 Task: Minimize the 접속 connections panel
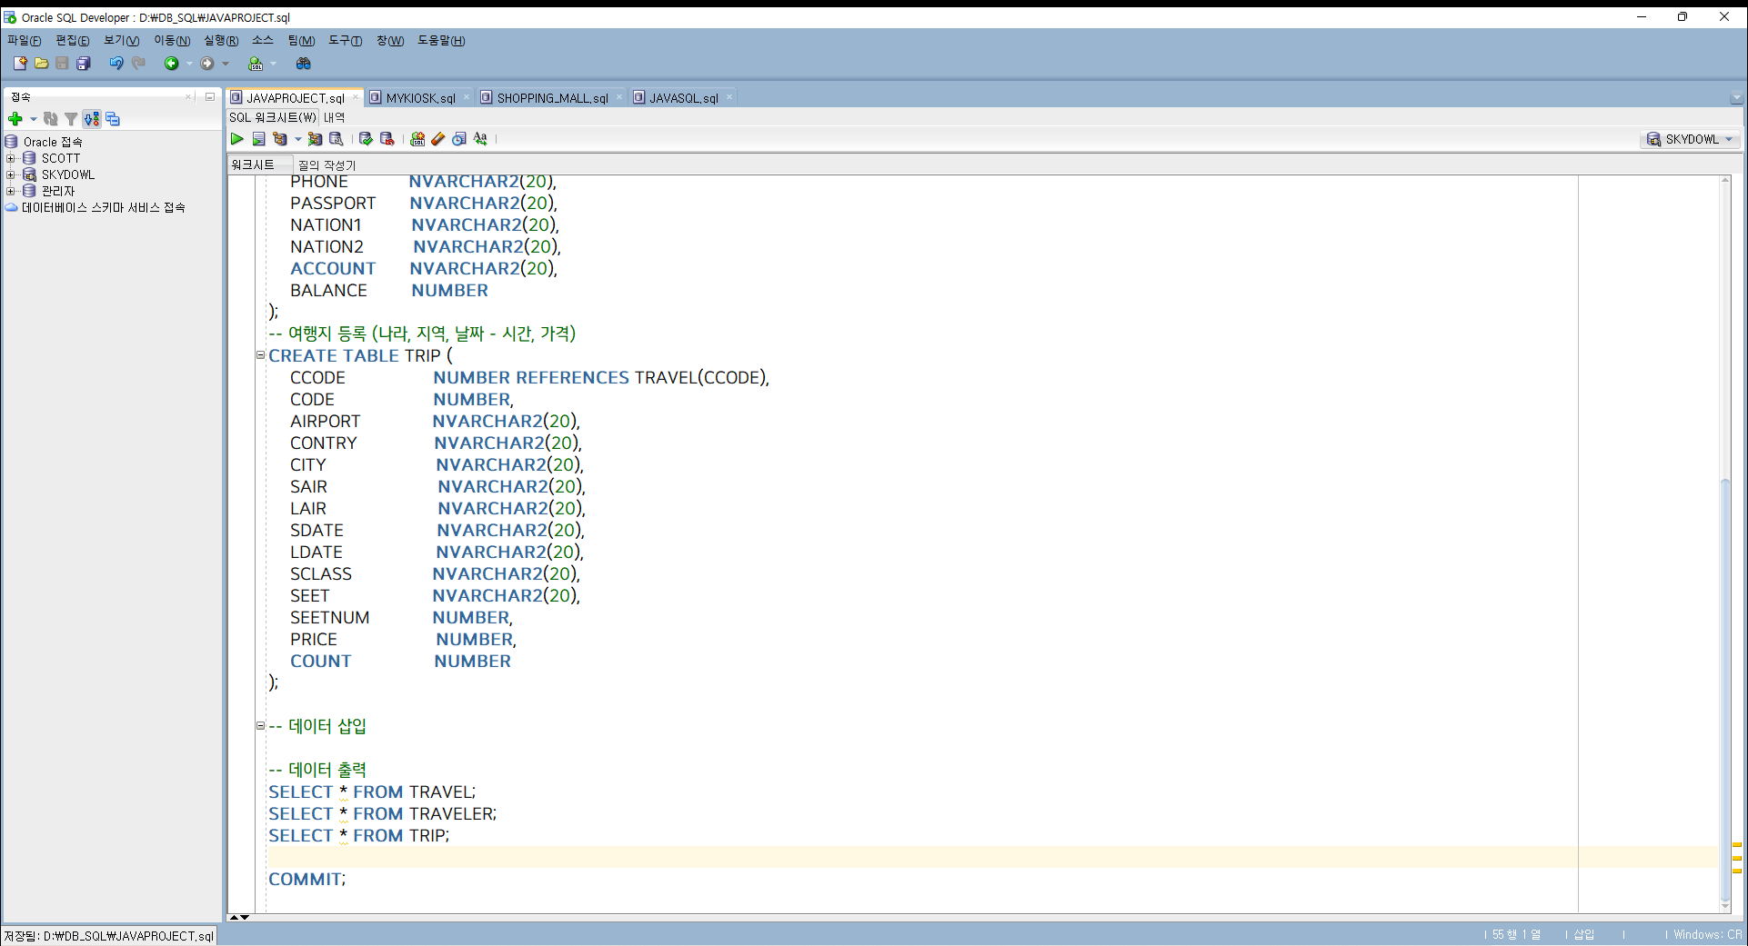[210, 96]
